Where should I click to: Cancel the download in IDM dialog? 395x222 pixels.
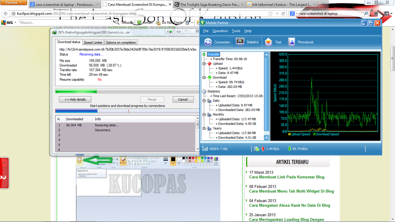(183, 100)
